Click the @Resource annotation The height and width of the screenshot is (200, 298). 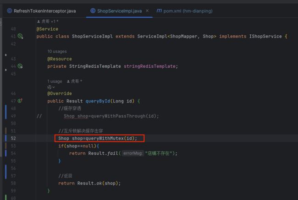(60, 59)
